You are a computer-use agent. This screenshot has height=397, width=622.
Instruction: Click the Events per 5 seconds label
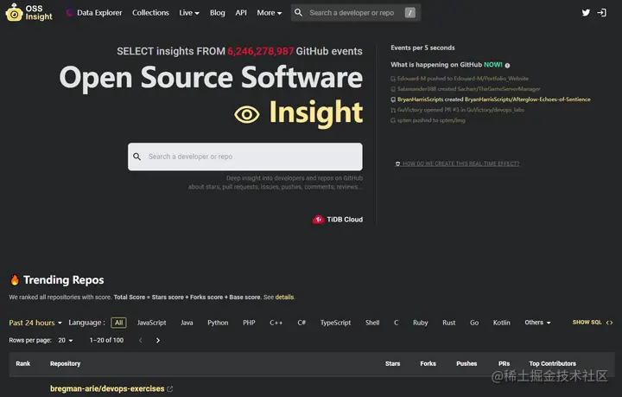422,48
